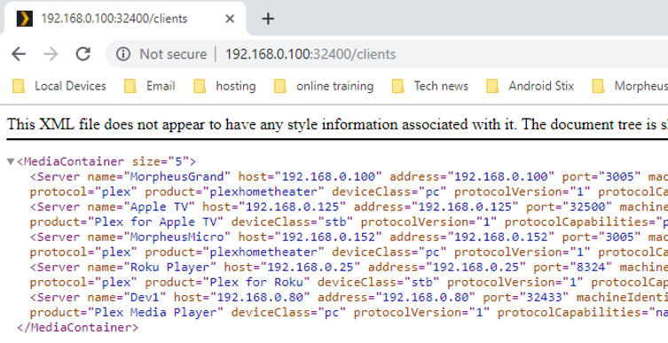
Task: Click product "Plex Media Player" text
Action: tap(155, 312)
